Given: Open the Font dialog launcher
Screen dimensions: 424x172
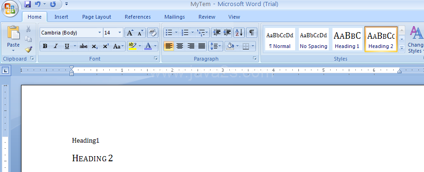Looking at the screenshot, I should [x=156, y=58].
